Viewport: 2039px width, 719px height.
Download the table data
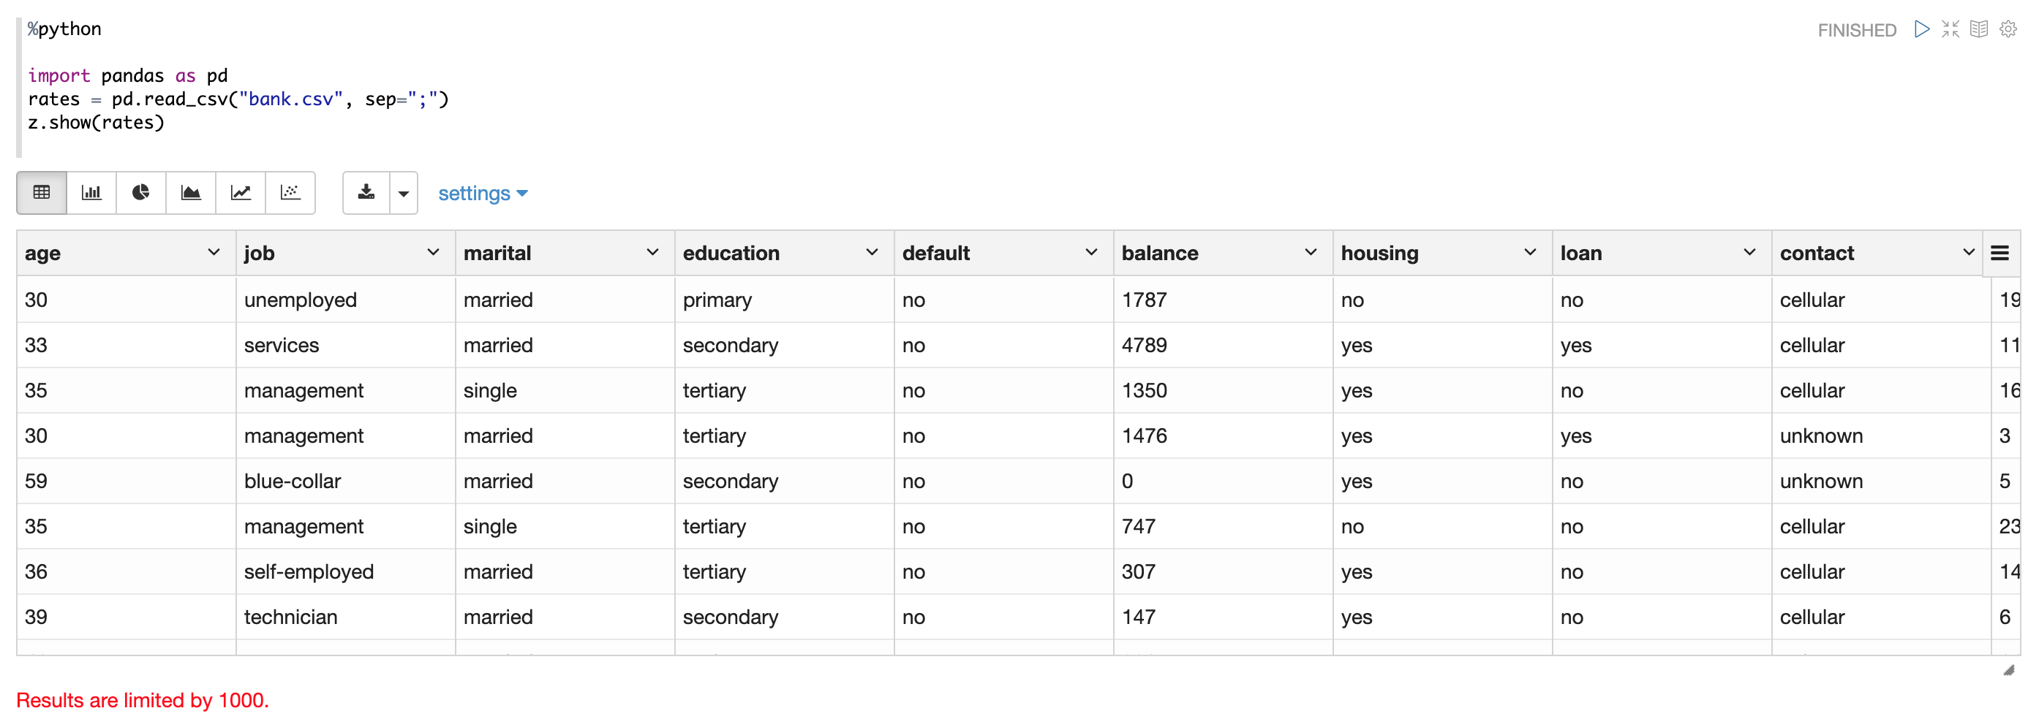coord(366,192)
